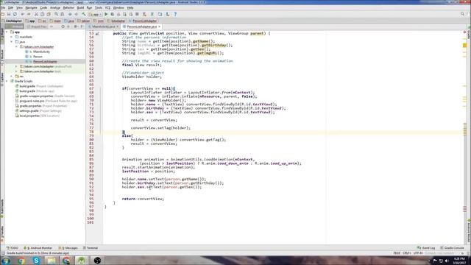Click the volume icon in system tray

point(447,261)
